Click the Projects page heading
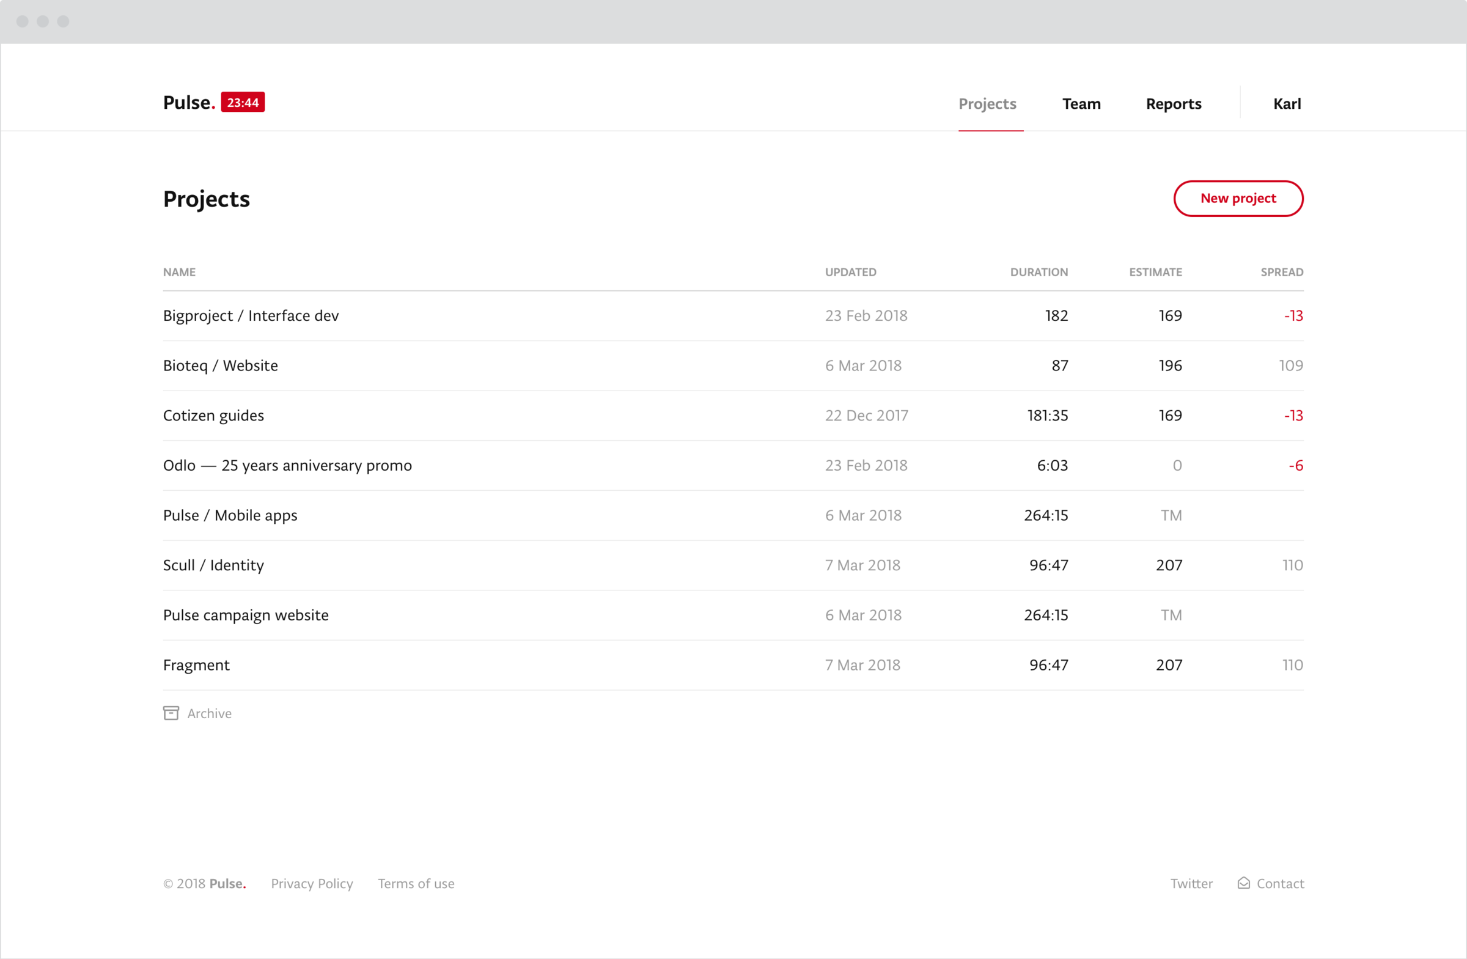 [207, 199]
